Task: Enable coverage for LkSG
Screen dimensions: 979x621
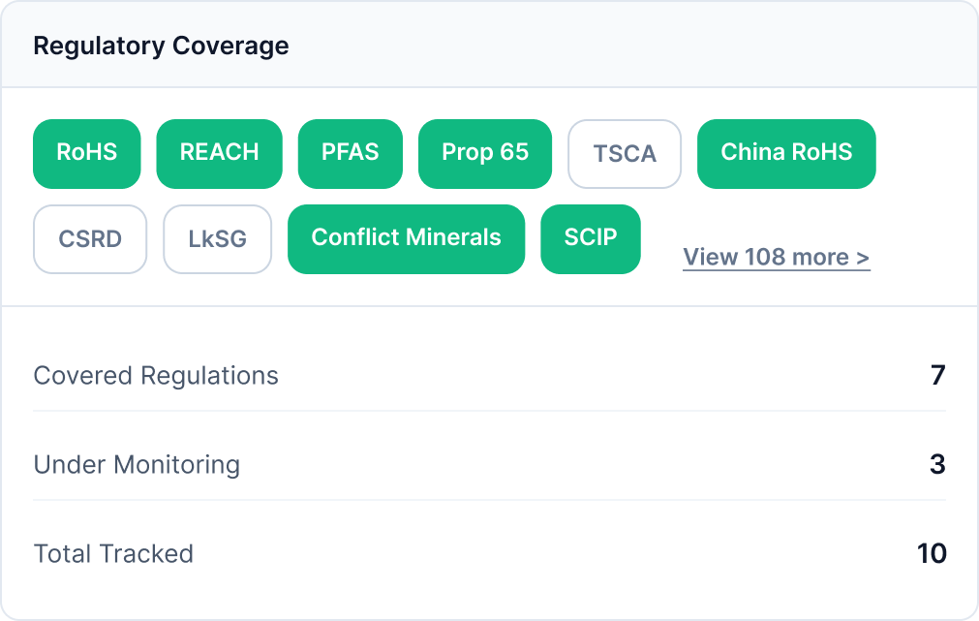Action: (x=217, y=238)
